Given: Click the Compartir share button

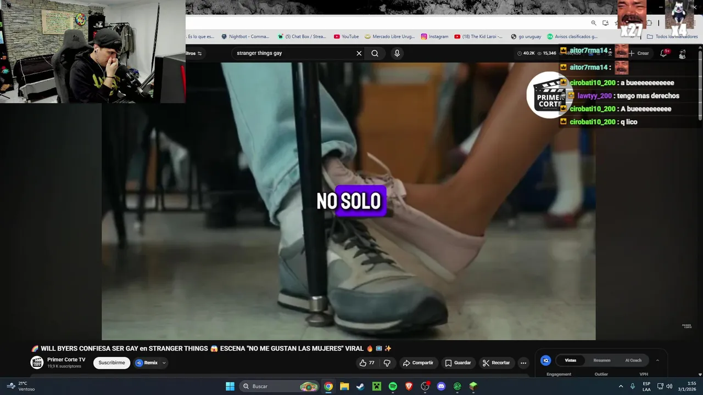Looking at the screenshot, I should coord(418,363).
